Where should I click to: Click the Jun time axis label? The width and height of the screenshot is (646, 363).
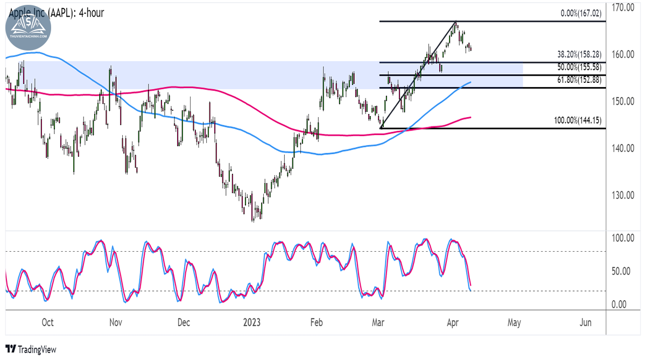586,323
